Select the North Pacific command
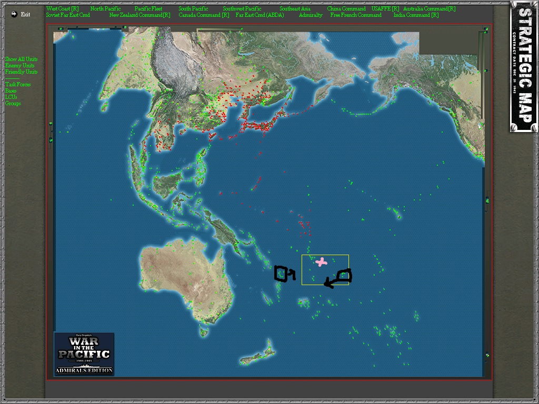 [x=105, y=8]
